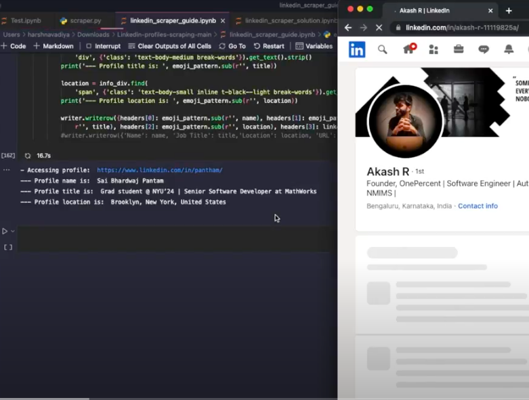Click the cell execution count [162]
Screen dimensions: 529x400
click(x=8, y=156)
